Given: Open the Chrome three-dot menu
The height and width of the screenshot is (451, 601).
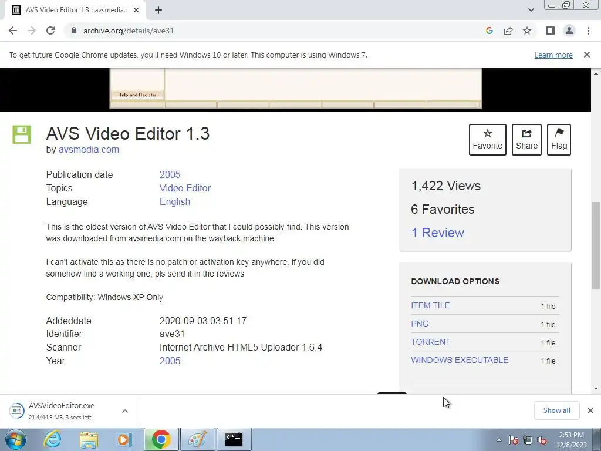Looking at the screenshot, I should (x=588, y=31).
